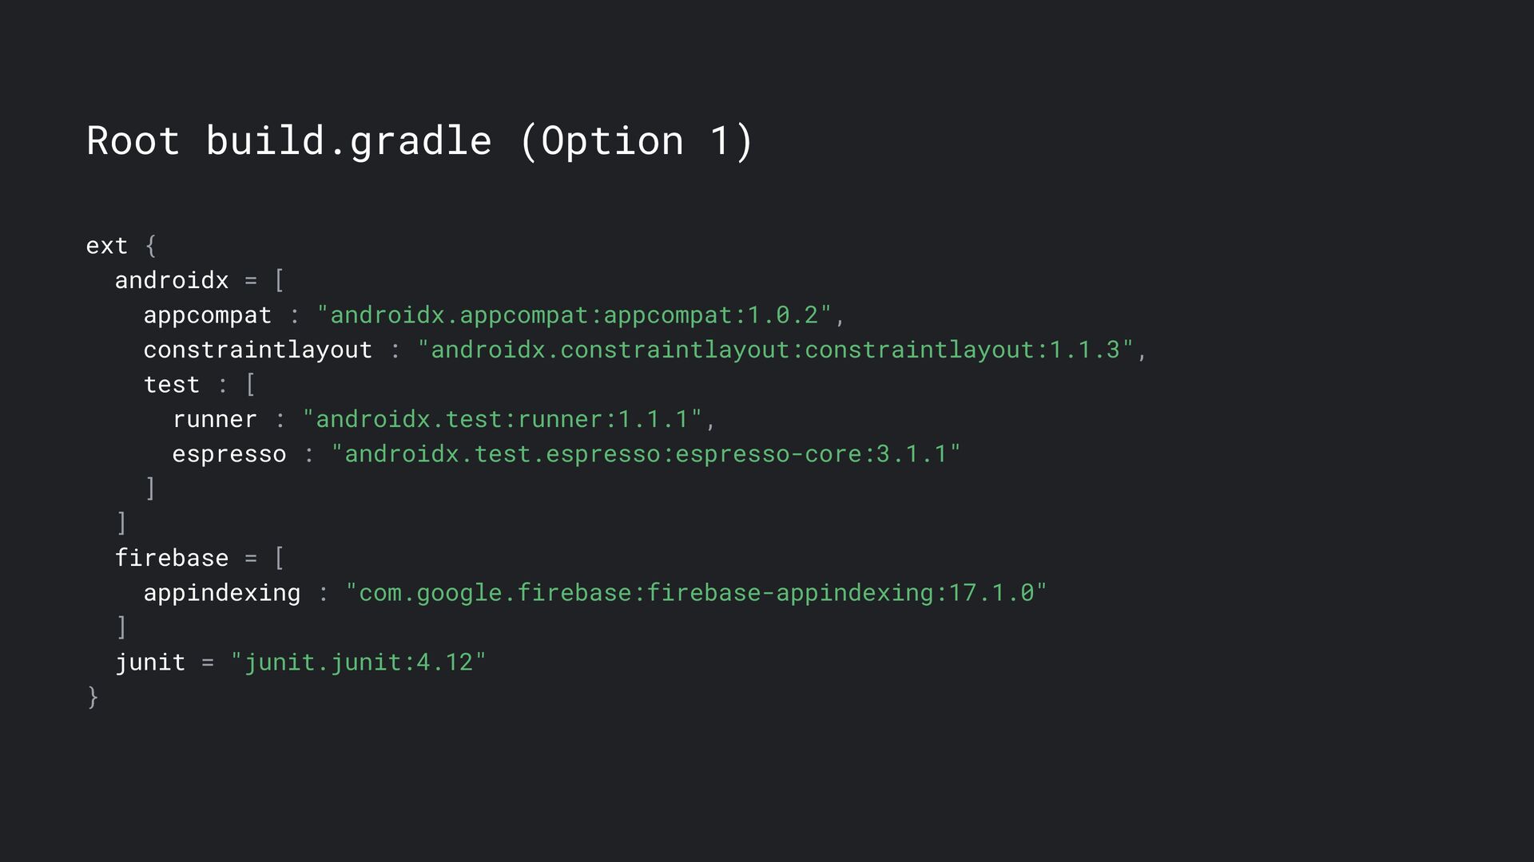Select the androidx variable name
1534x862 pixels.
pyautogui.click(x=172, y=280)
